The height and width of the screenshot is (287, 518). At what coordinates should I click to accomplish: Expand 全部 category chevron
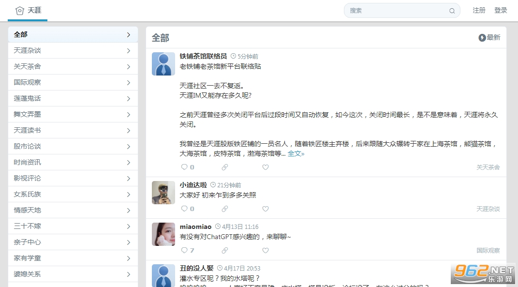(x=129, y=35)
